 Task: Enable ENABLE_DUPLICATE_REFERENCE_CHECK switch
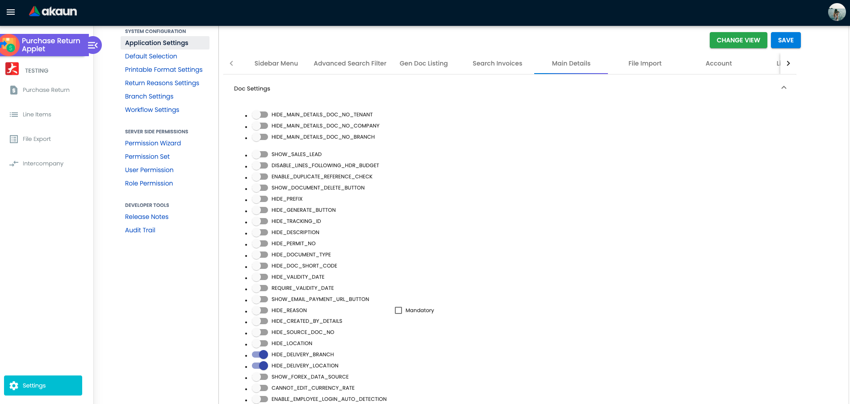click(260, 177)
